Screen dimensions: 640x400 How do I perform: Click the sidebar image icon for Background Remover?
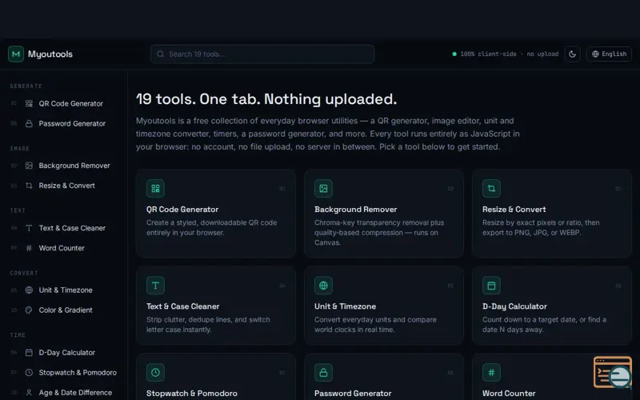(29, 166)
